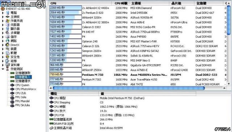The image size is (232, 132).
Task: Select the highlighted Pentium M 750 row
Action: [x=138, y=75]
